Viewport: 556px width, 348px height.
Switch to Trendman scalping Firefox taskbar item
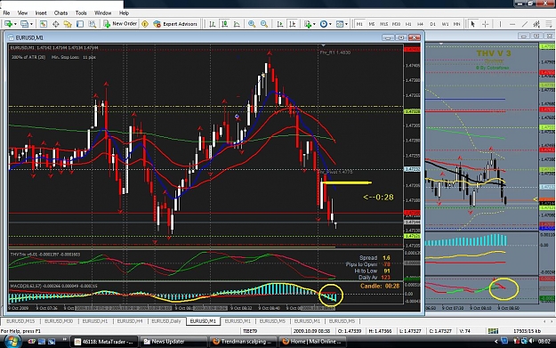(x=243, y=342)
